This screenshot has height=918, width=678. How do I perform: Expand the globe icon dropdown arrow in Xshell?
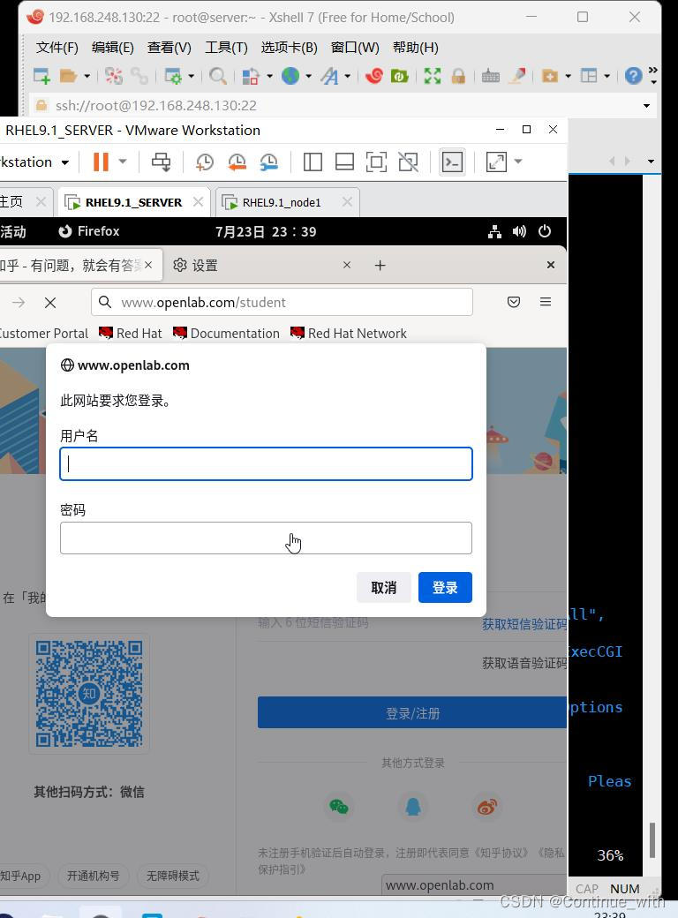click(x=308, y=76)
